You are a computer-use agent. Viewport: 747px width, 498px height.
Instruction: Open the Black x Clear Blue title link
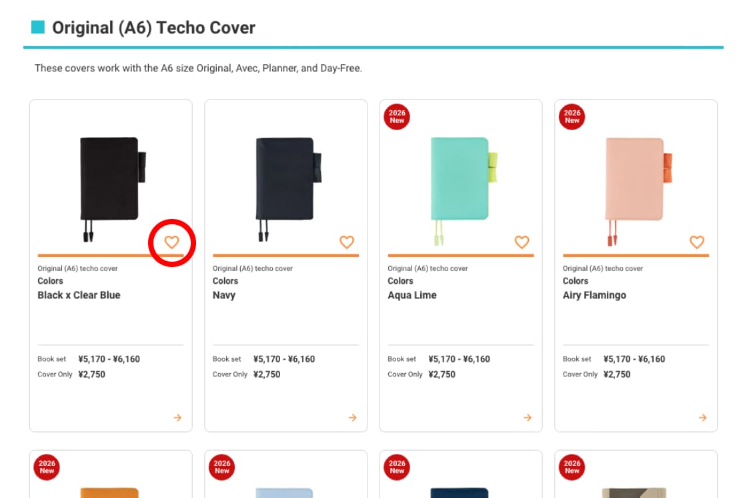pos(79,295)
